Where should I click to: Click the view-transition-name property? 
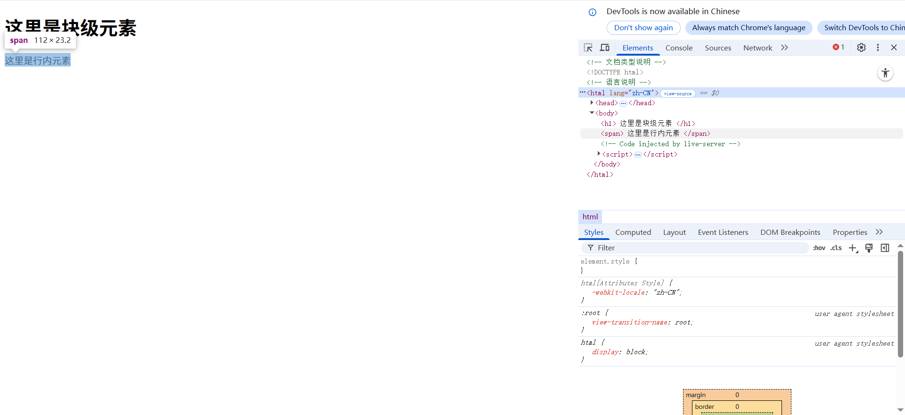(629, 322)
